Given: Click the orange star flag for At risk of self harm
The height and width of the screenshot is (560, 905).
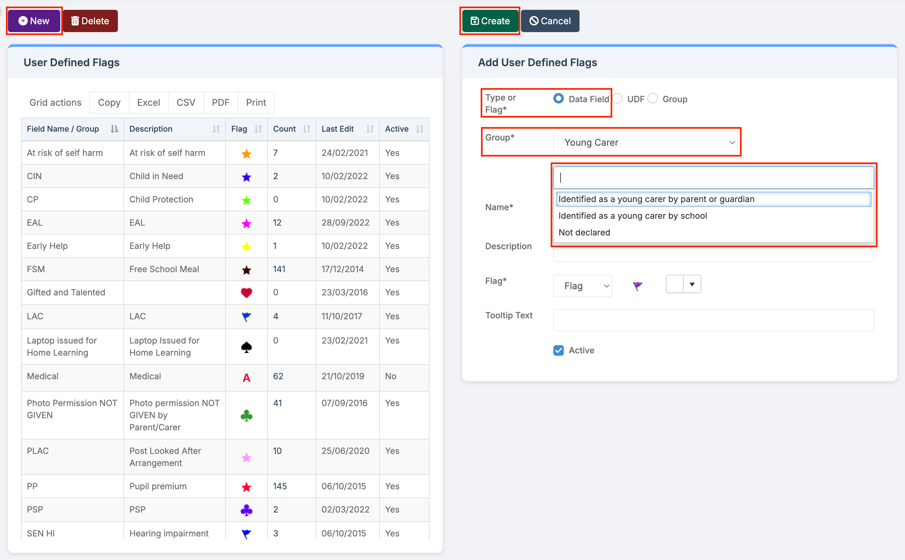Looking at the screenshot, I should (x=246, y=153).
